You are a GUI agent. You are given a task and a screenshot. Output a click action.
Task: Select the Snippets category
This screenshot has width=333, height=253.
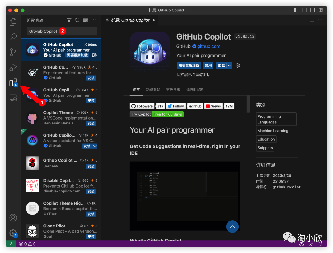(x=265, y=148)
